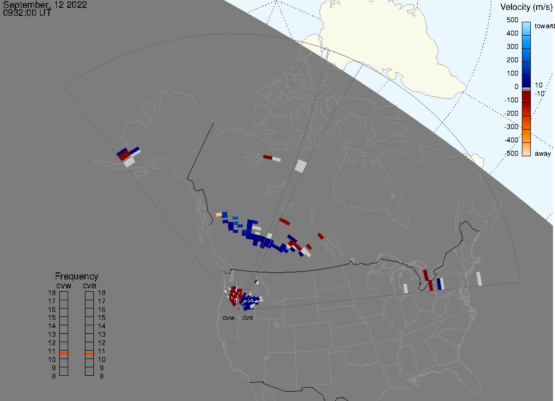Click the 'Velocity (m/s)' legend title
The image size is (555, 401).
(526, 7)
